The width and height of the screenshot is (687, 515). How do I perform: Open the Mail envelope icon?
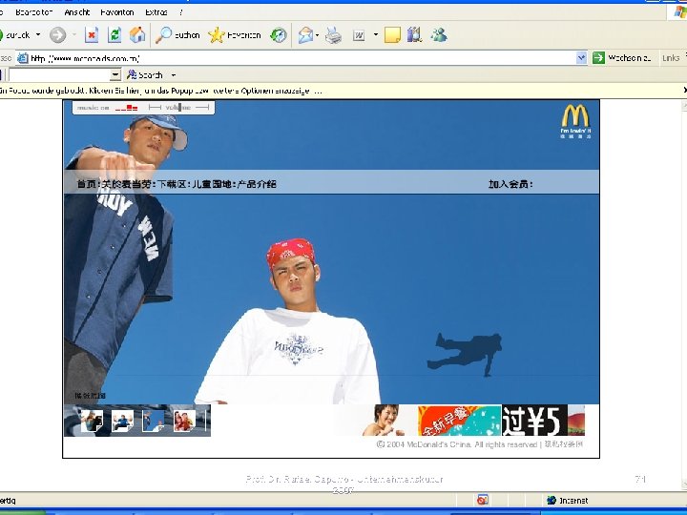point(306,35)
